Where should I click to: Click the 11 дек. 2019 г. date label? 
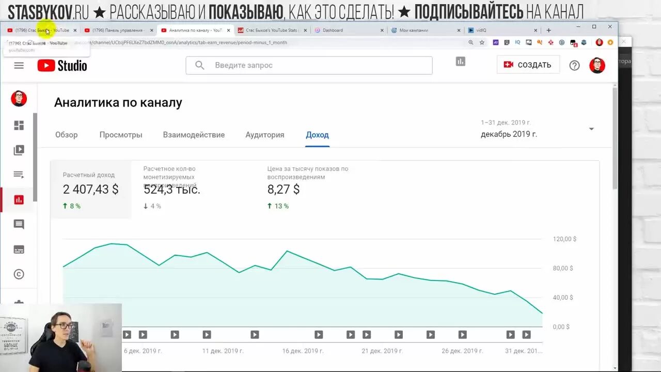point(223,351)
